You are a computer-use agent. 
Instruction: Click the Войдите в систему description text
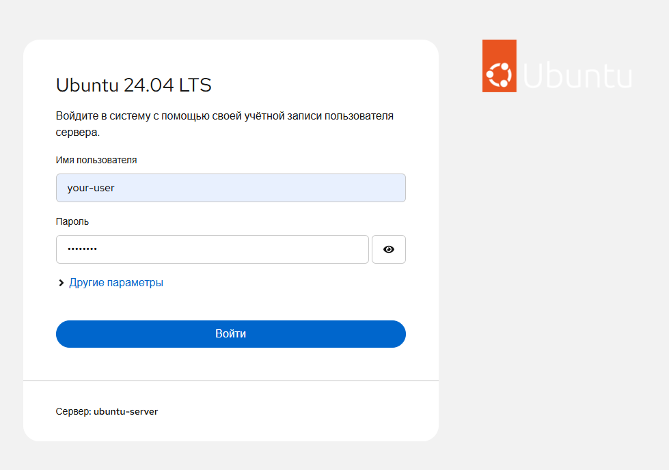[x=224, y=116]
